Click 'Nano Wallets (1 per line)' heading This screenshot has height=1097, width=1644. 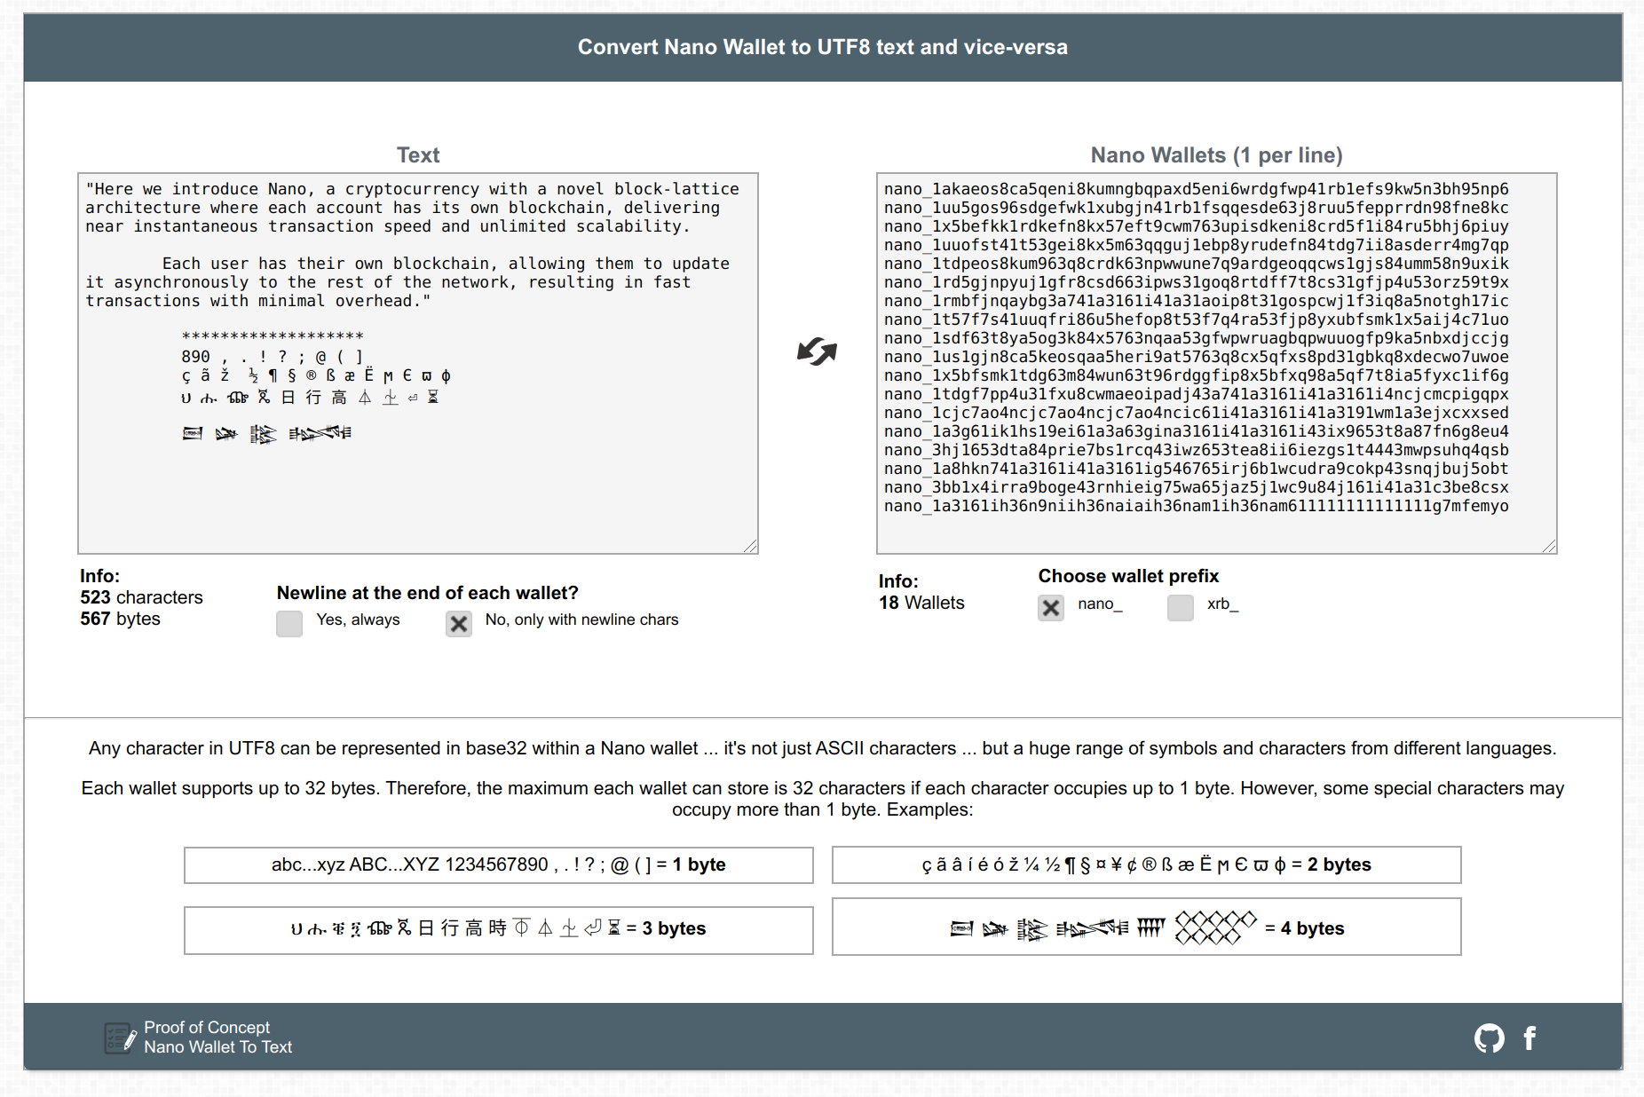1217,155
